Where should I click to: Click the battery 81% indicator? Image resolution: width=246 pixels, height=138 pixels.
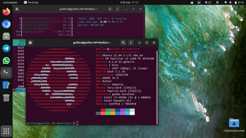pos(239,2)
